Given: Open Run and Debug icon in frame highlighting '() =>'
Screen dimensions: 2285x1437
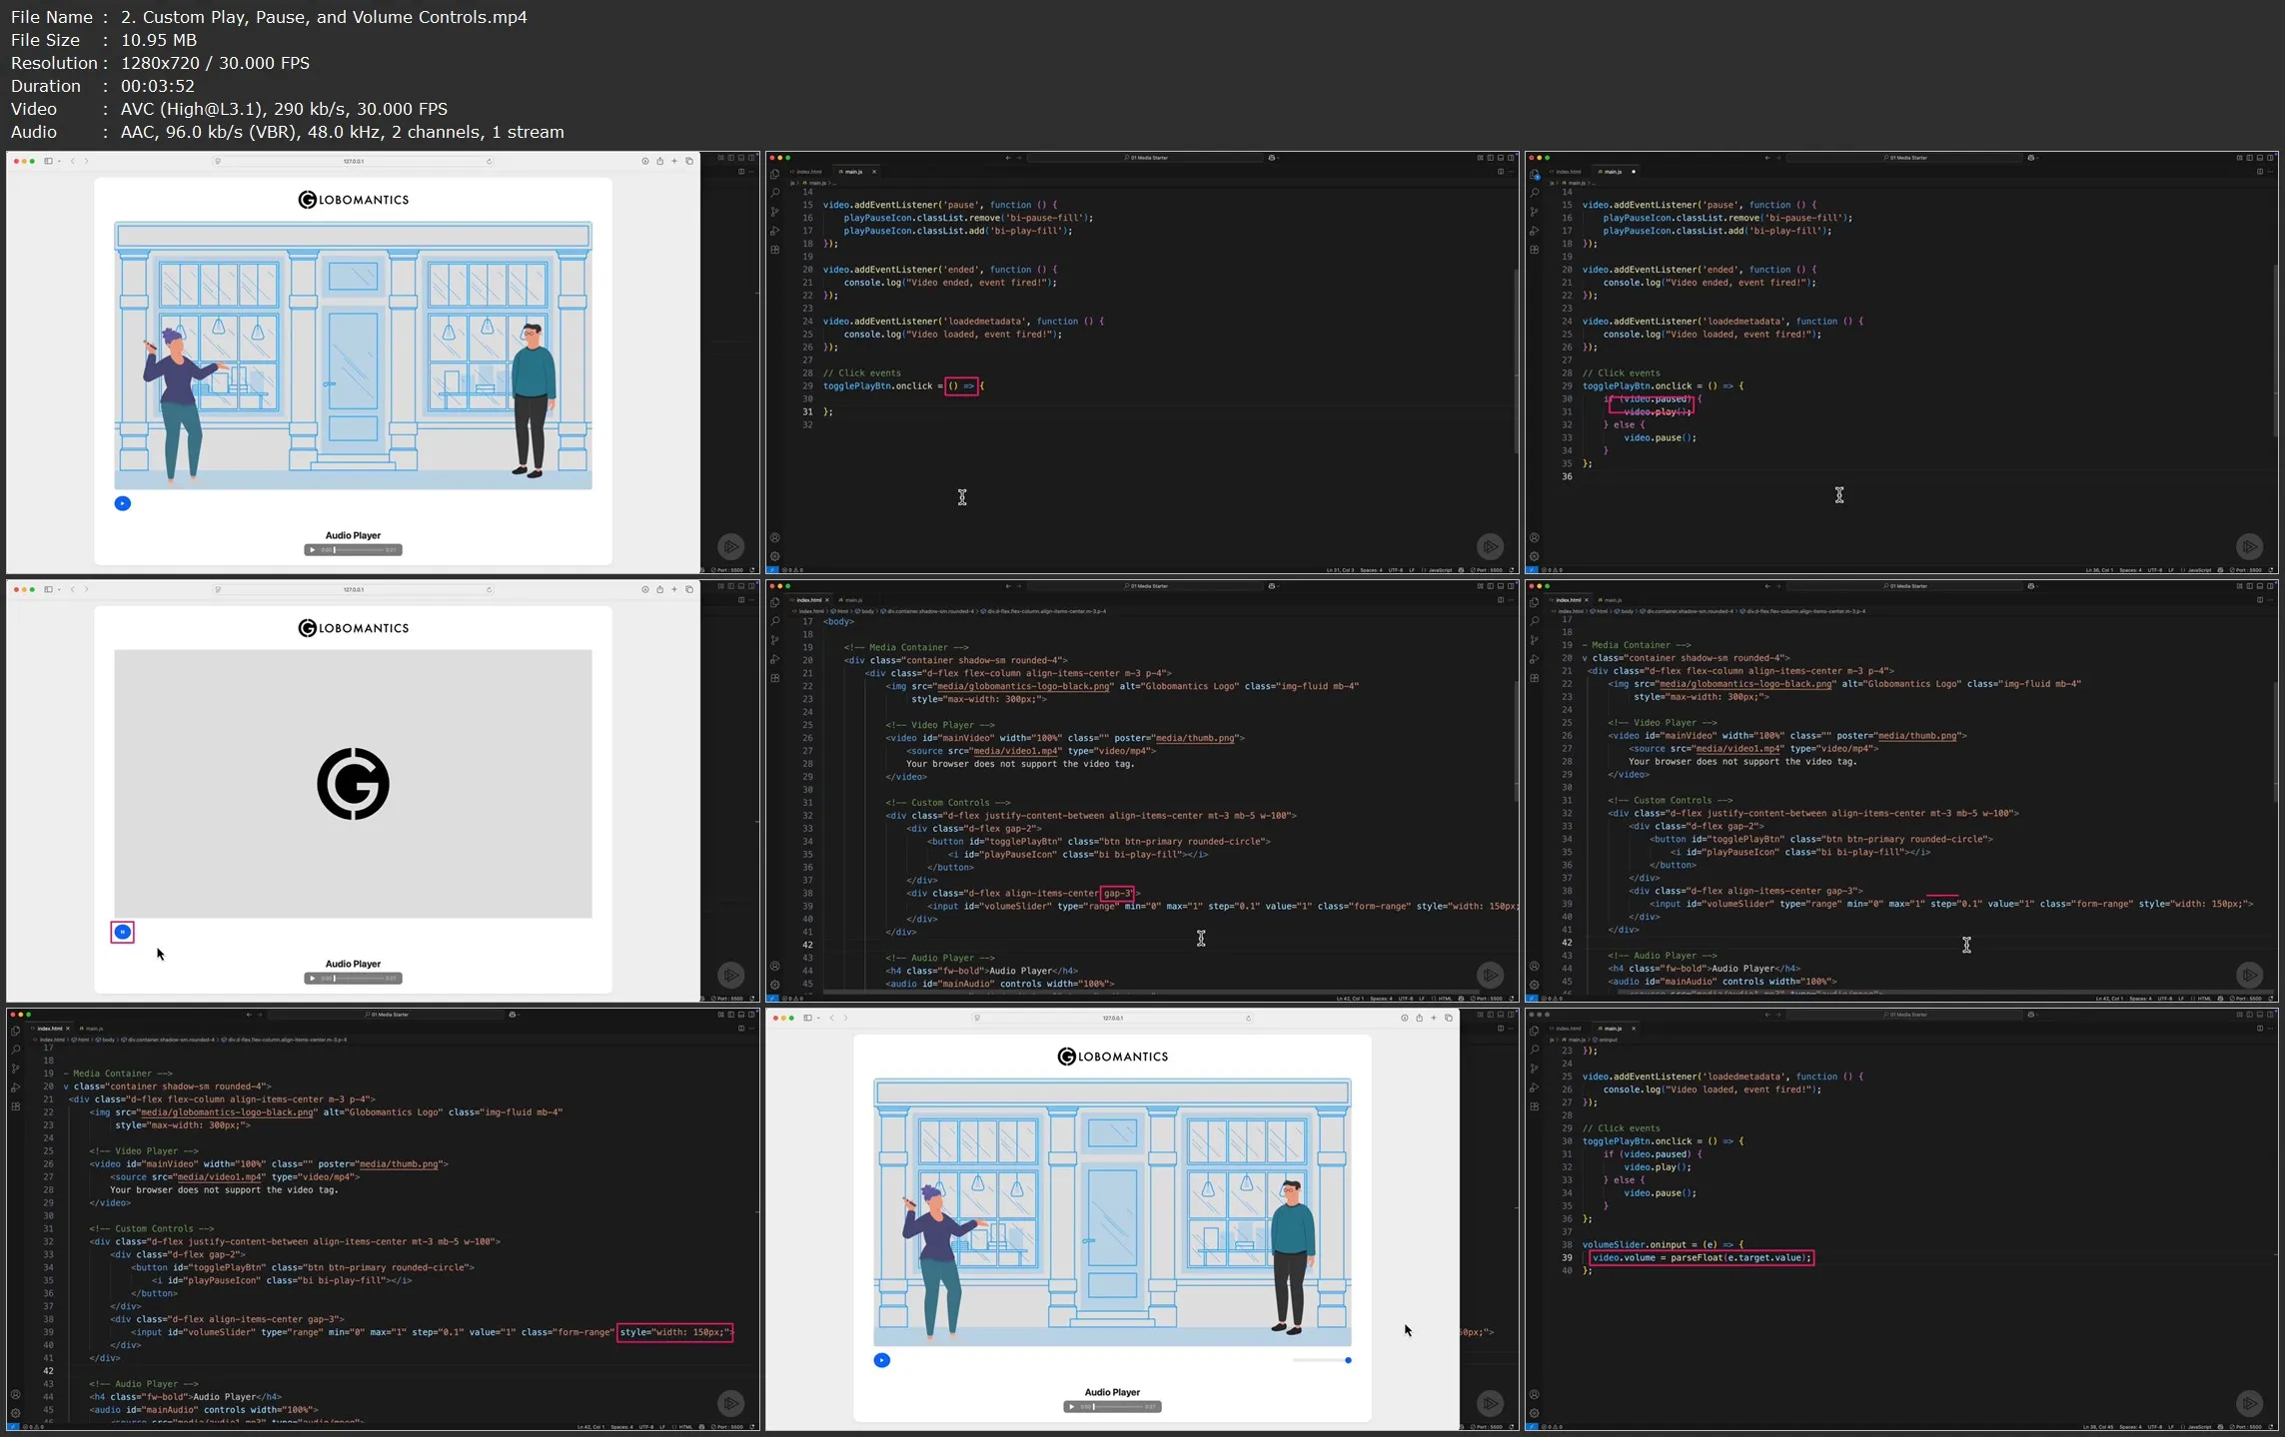Looking at the screenshot, I should pos(775,231).
